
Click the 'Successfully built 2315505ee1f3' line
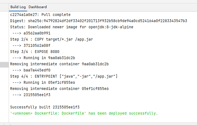(45, 107)
